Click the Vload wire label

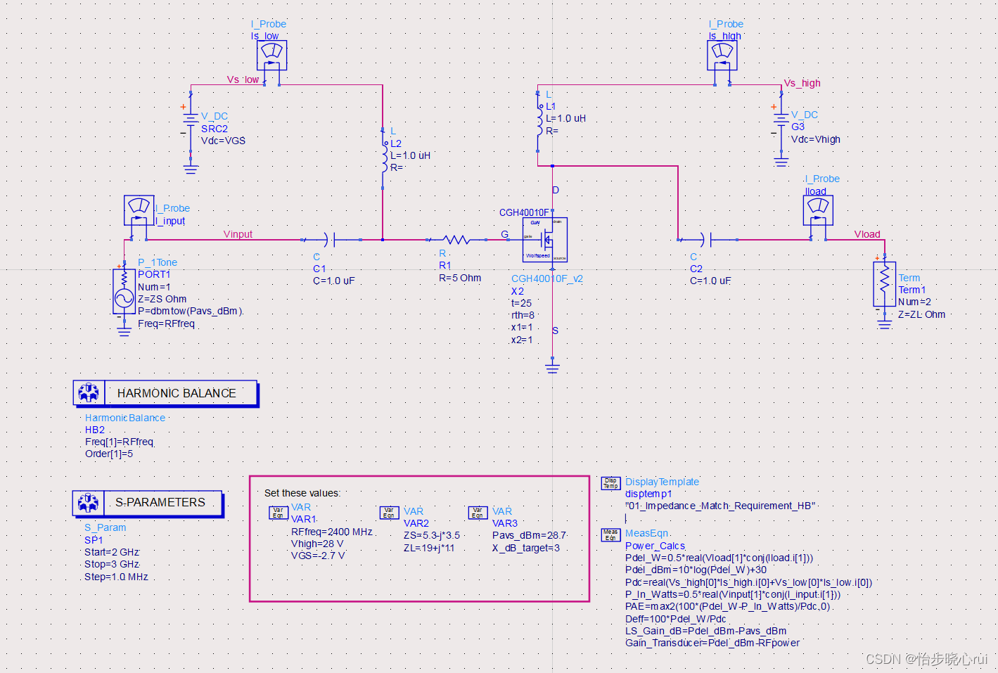coord(867,234)
